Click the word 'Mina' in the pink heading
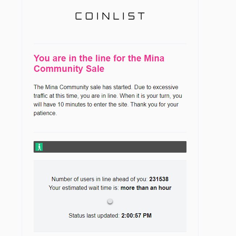Screen dimensions: 236x236 pos(154,58)
